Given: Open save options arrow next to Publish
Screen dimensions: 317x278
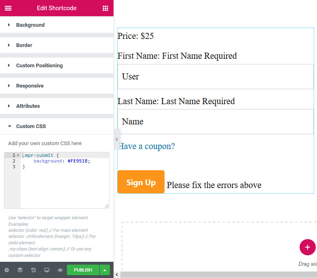Looking at the screenshot, I should click(x=105, y=270).
